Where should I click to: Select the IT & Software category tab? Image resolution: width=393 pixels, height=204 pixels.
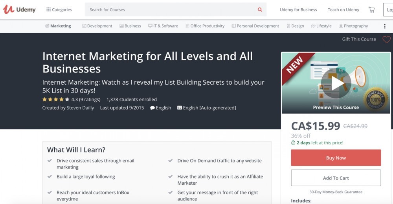coord(163,26)
